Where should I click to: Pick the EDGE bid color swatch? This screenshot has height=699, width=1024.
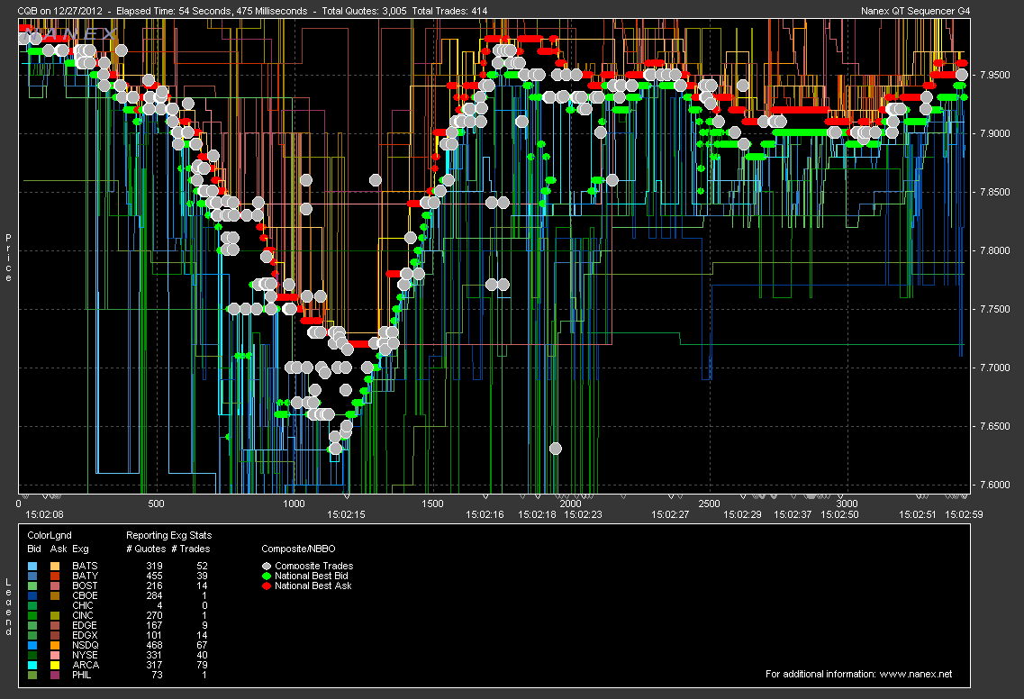pyautogui.click(x=32, y=625)
